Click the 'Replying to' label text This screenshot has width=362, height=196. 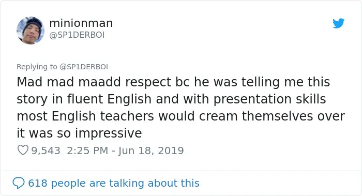(37, 67)
